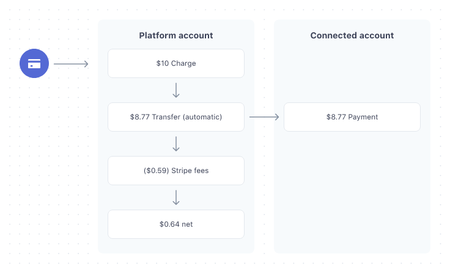This screenshot has height=273, width=450.
Task: Click the down arrow below the $10 Charge box
Action: [176, 90]
